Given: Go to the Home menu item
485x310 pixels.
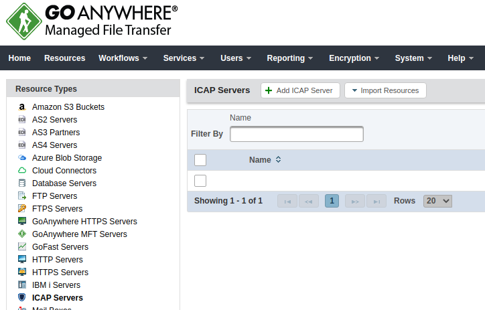Looking at the screenshot, I should (19, 58).
